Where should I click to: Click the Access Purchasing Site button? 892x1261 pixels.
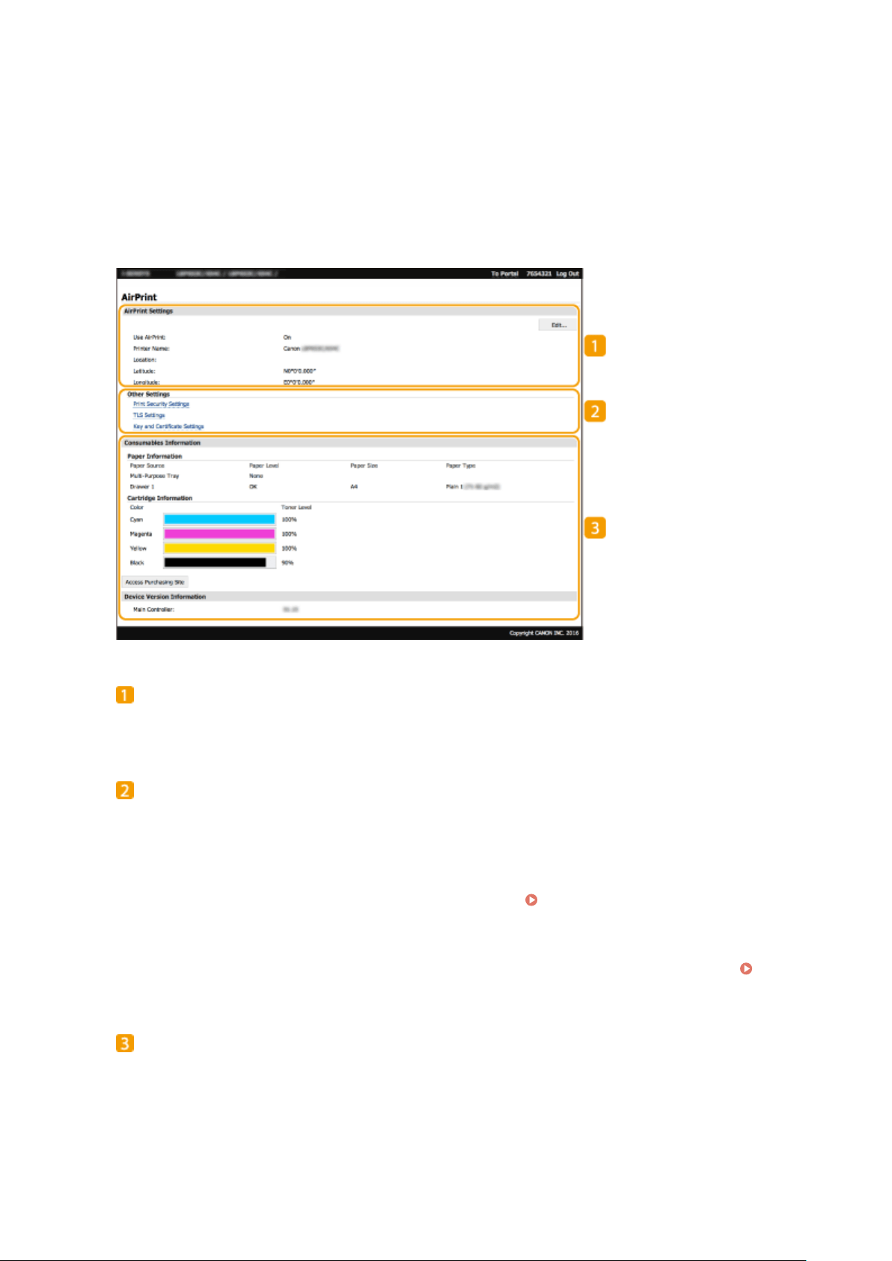coord(155,582)
